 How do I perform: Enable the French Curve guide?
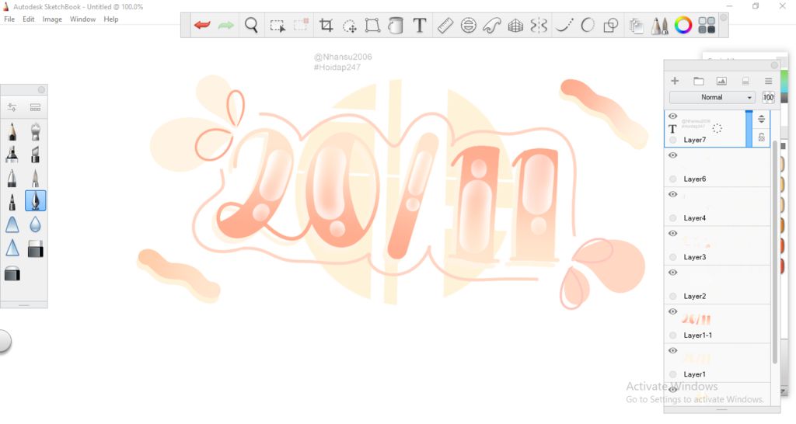pos(492,25)
